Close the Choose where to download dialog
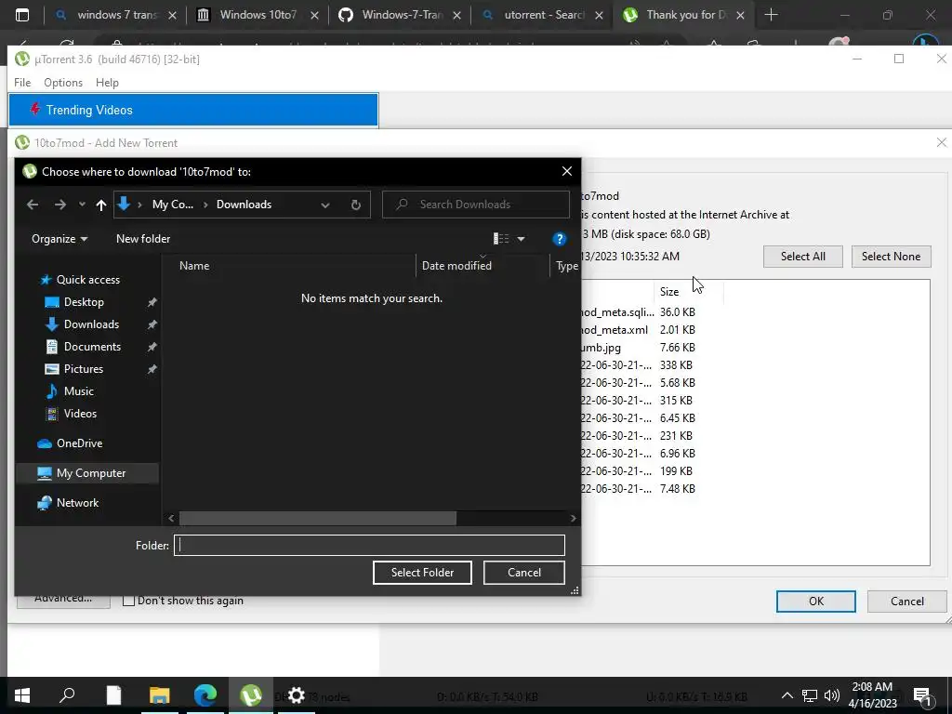The width and height of the screenshot is (952, 714). (x=566, y=171)
